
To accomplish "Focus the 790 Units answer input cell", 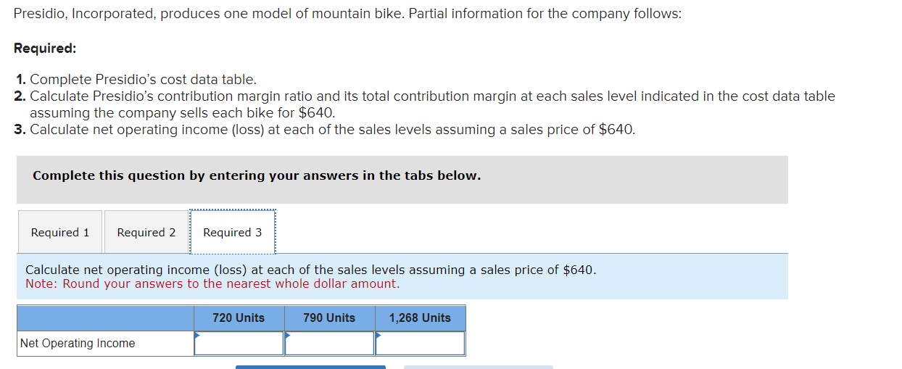I will pos(330,344).
